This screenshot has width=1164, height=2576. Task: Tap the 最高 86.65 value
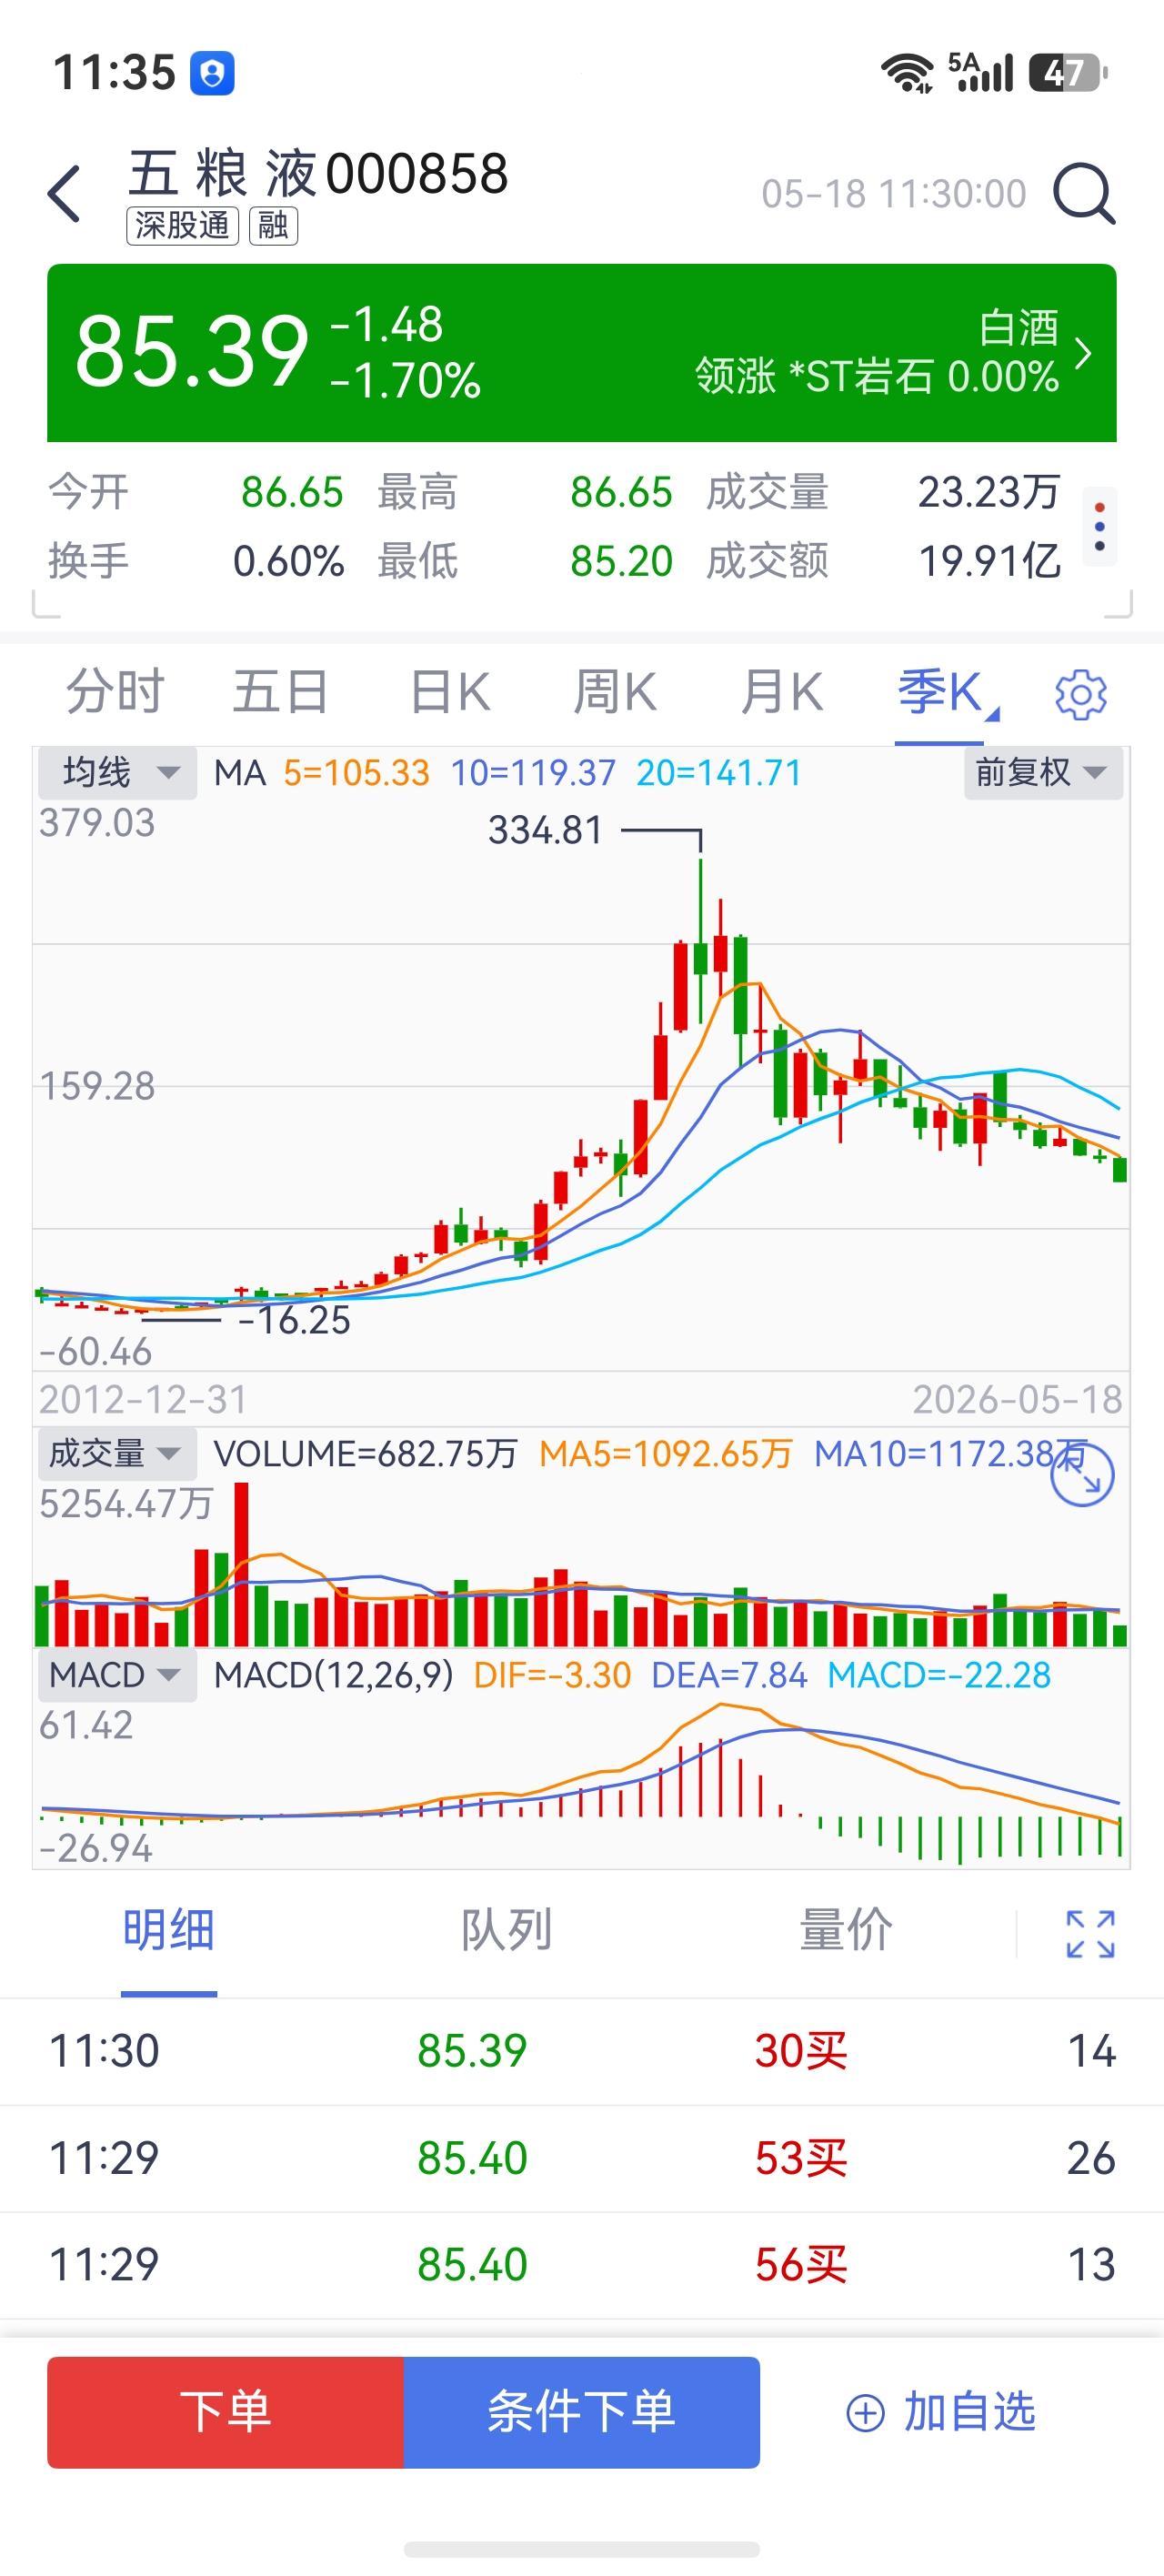pyautogui.click(x=621, y=492)
